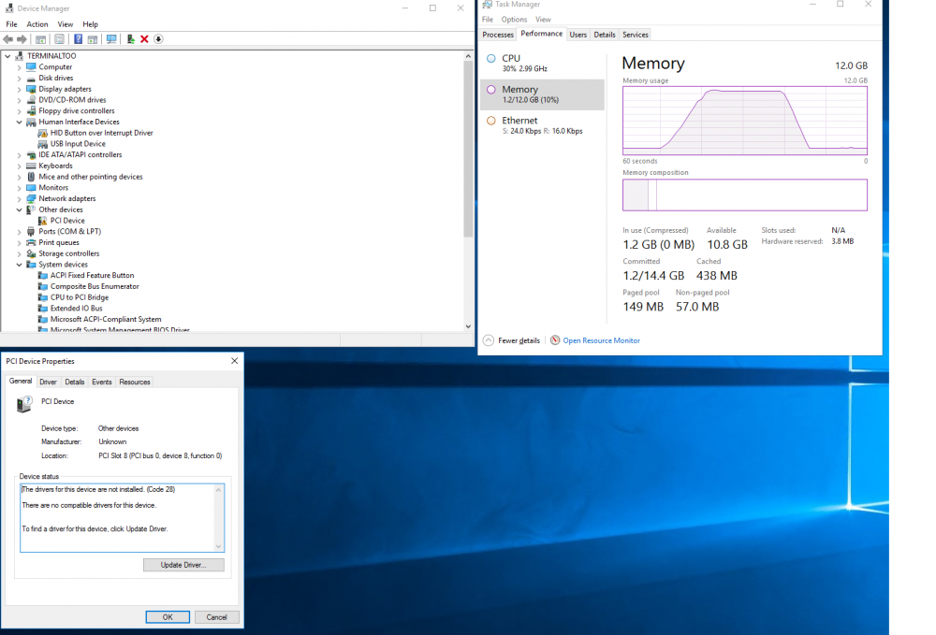This screenshot has width=936, height=635.
Task: Click the red X Uninstall device icon
Action: pyautogui.click(x=144, y=39)
